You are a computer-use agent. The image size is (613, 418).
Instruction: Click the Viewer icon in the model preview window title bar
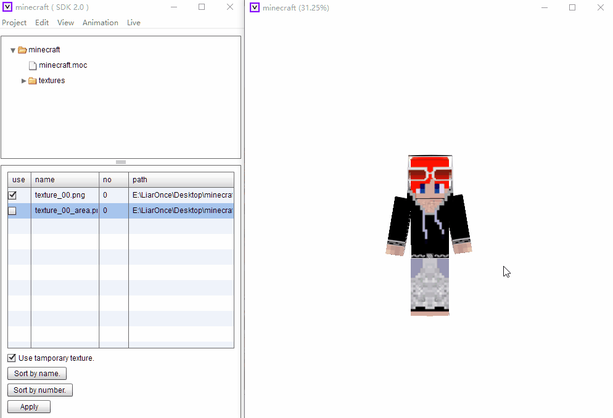point(254,7)
